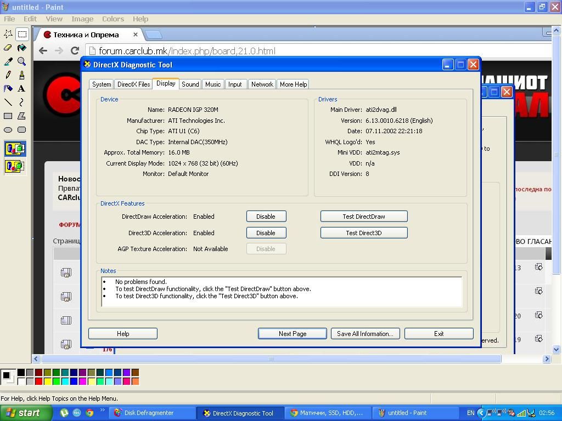
Task: Click Exit in the DirectX Diagnostic Tool
Action: (x=439, y=334)
